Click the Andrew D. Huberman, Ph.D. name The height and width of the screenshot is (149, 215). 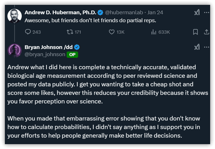click(60, 13)
